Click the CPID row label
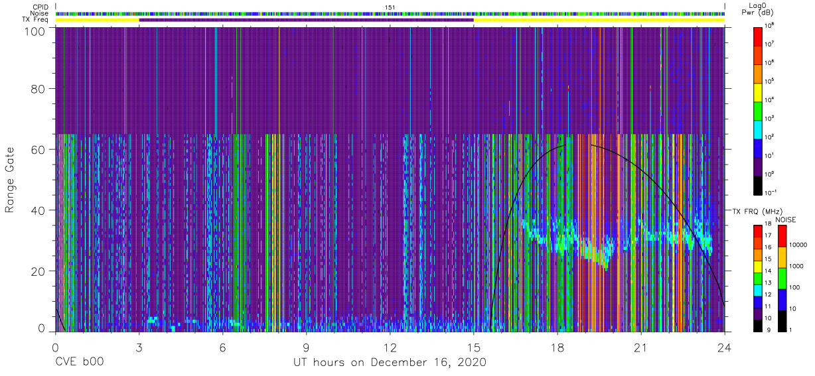815x376 pixels. [x=39, y=7]
